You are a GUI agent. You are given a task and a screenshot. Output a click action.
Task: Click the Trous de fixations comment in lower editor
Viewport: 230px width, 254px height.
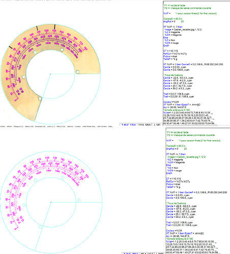click(x=176, y=203)
